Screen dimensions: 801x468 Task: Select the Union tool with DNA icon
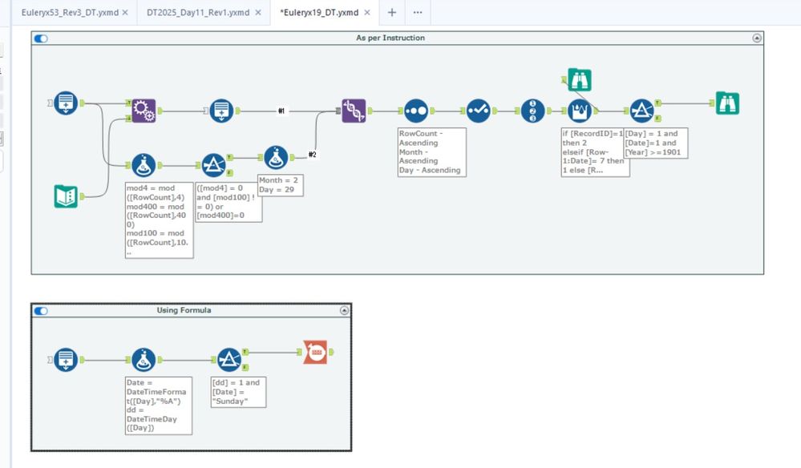pyautogui.click(x=354, y=111)
